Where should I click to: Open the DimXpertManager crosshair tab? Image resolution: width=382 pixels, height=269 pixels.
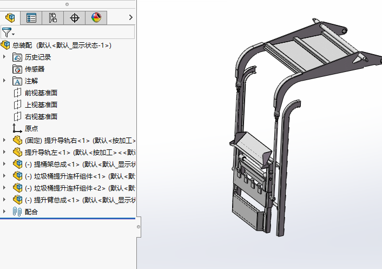(x=74, y=18)
